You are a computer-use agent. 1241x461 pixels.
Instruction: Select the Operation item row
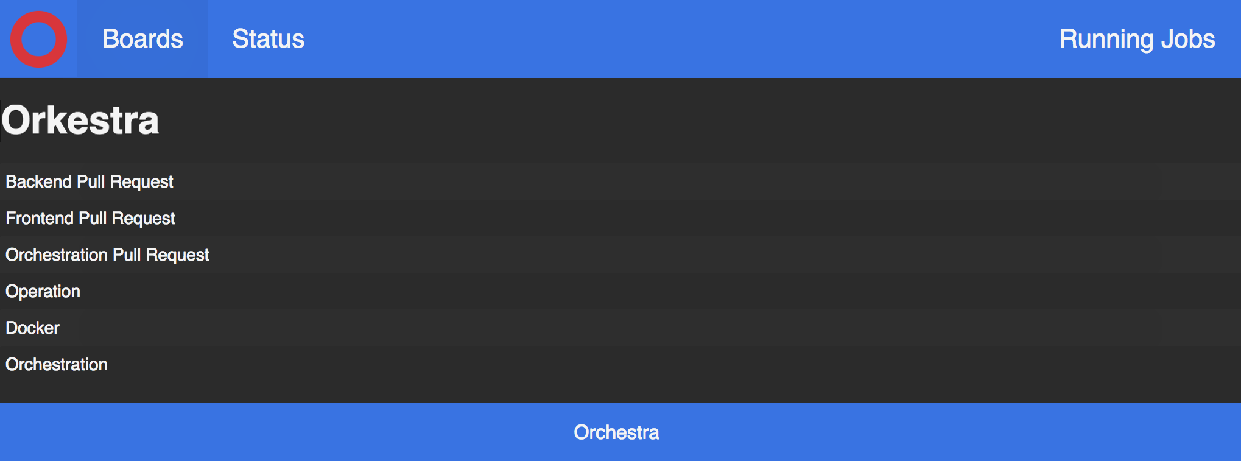point(43,291)
